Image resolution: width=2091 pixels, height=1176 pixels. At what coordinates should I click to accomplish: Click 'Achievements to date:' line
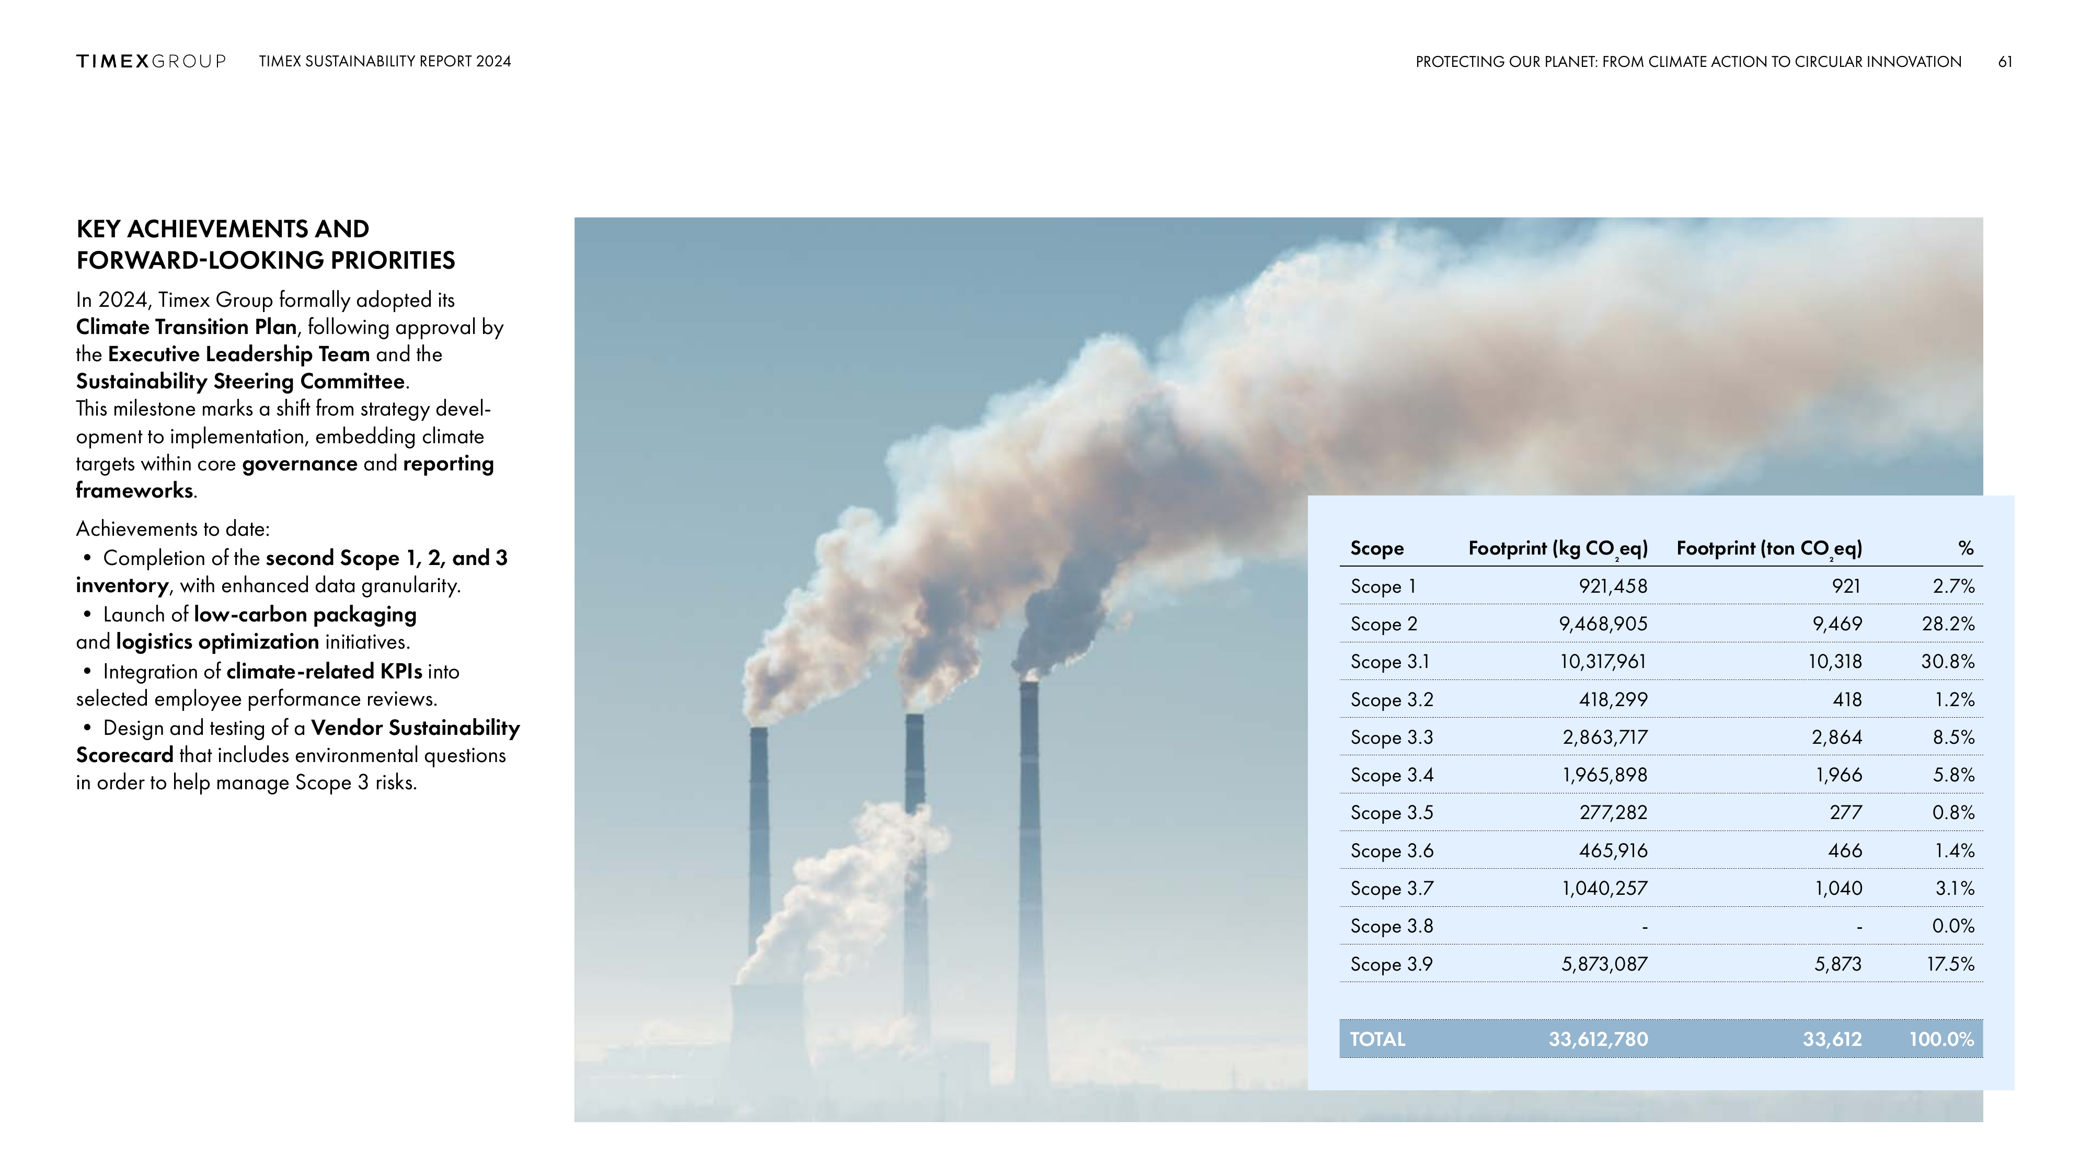tap(173, 529)
